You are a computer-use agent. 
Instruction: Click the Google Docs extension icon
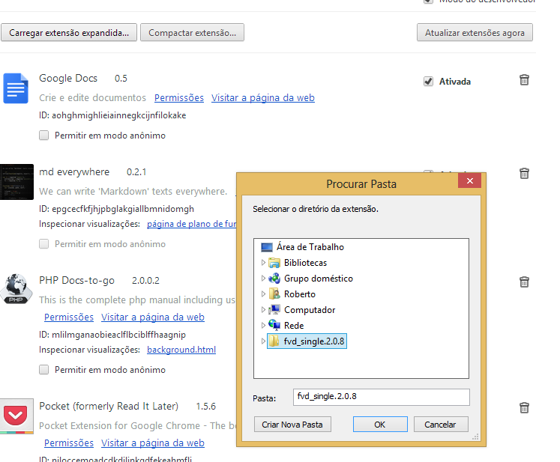click(16, 88)
